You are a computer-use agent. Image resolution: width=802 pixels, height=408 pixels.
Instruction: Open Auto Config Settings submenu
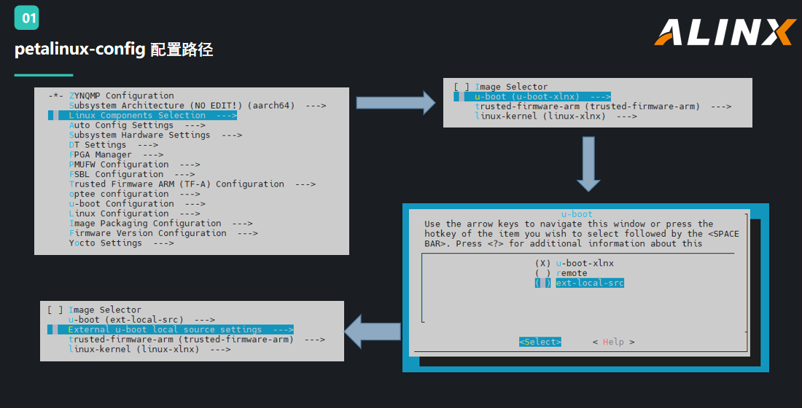click(137, 125)
